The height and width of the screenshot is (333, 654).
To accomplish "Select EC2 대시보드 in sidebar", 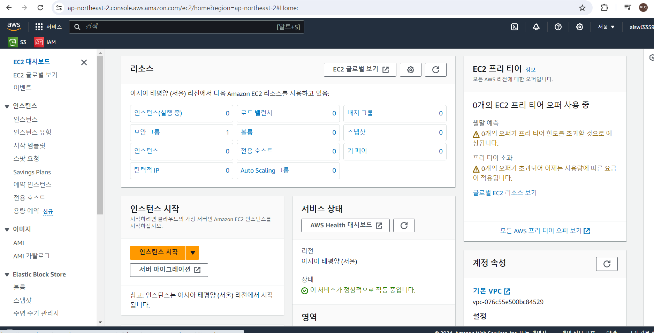I will tap(32, 62).
